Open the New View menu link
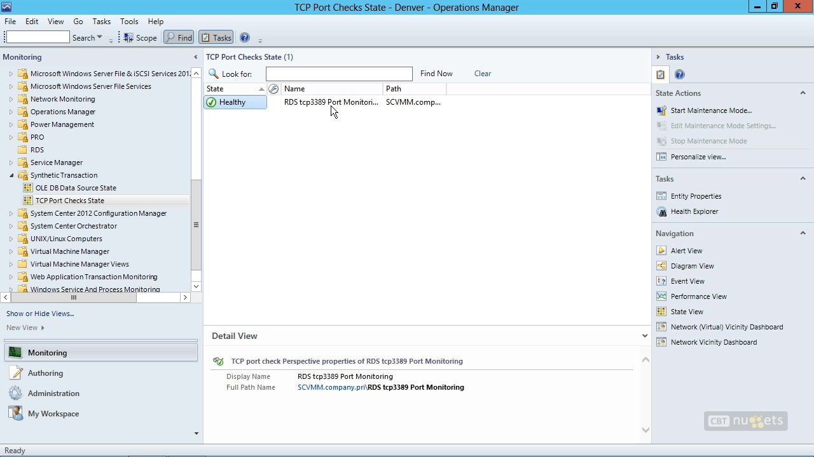This screenshot has width=814, height=457. pyautogui.click(x=25, y=328)
